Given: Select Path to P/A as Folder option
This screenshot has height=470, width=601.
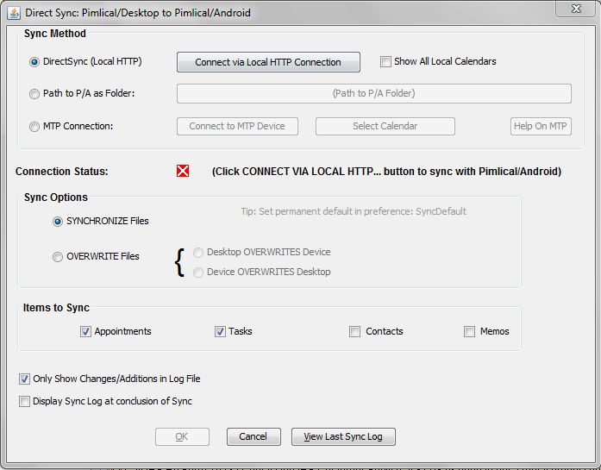Looking at the screenshot, I should coord(34,94).
